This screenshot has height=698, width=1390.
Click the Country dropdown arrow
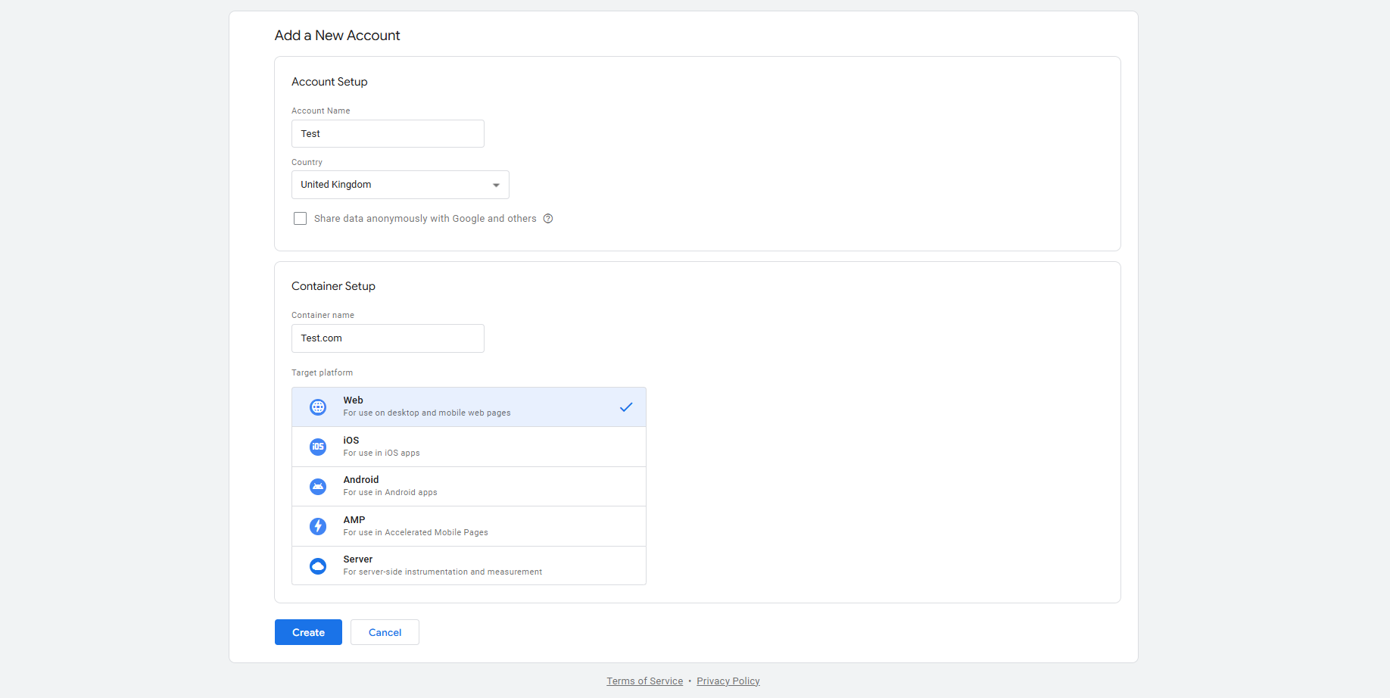tap(496, 185)
